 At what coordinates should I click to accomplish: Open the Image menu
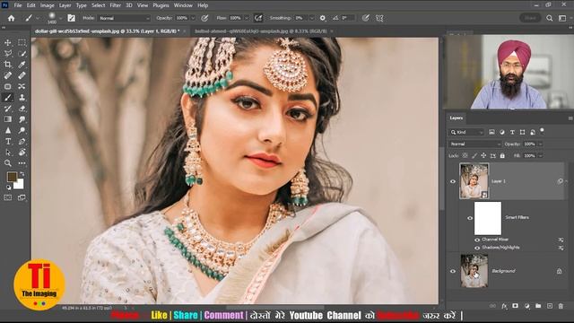(47, 5)
